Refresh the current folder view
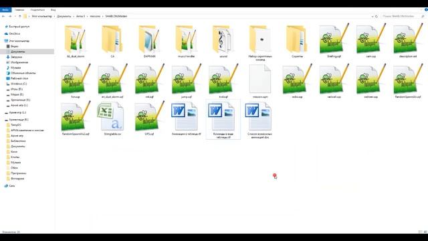 (x=377, y=16)
